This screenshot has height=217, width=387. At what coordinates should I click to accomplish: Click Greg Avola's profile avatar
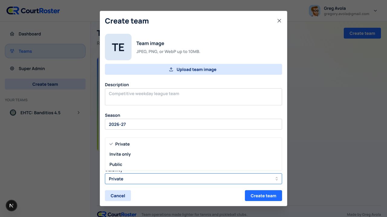pos(315,11)
